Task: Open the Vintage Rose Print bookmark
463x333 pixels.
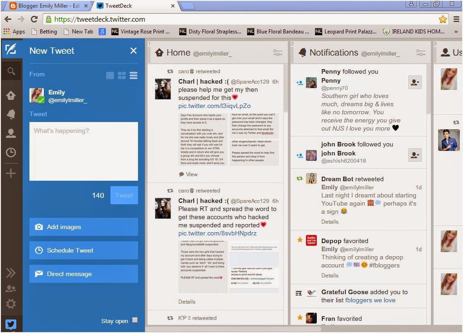Action: coord(141,32)
